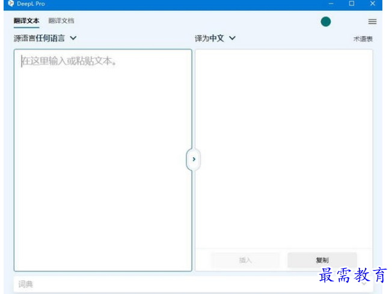Click the green account avatar circle

coord(325,22)
